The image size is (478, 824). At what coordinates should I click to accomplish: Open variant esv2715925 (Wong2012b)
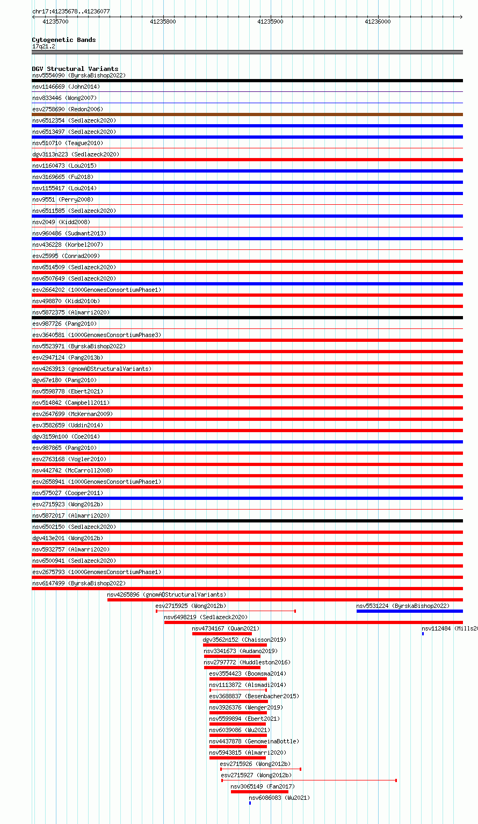(x=191, y=606)
